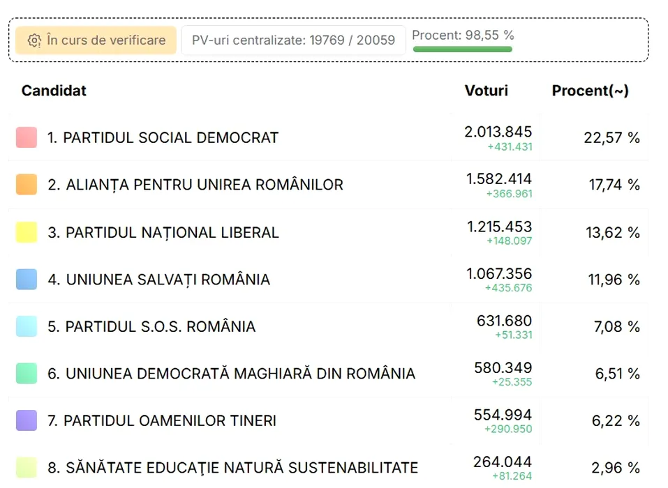
Task: Click the purple swatch for Partidul Oamenilor Tineri
Action: click(x=27, y=420)
